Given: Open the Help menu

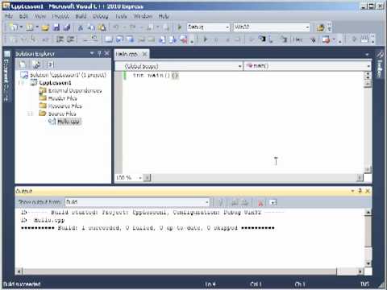Looking at the screenshot, I should [164, 16].
